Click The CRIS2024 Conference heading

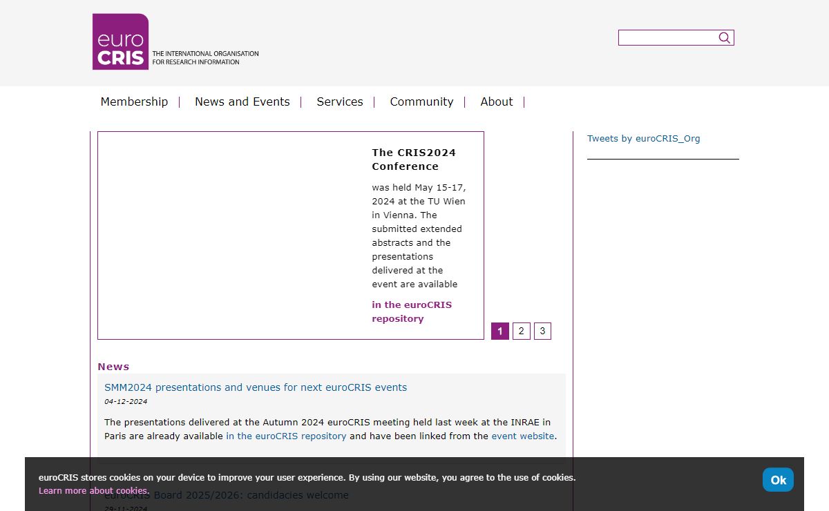click(414, 160)
